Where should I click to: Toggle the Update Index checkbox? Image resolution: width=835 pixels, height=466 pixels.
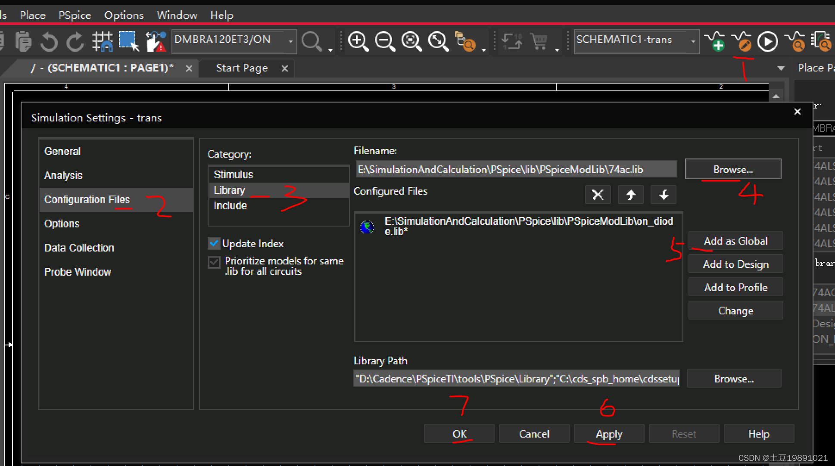pos(214,243)
